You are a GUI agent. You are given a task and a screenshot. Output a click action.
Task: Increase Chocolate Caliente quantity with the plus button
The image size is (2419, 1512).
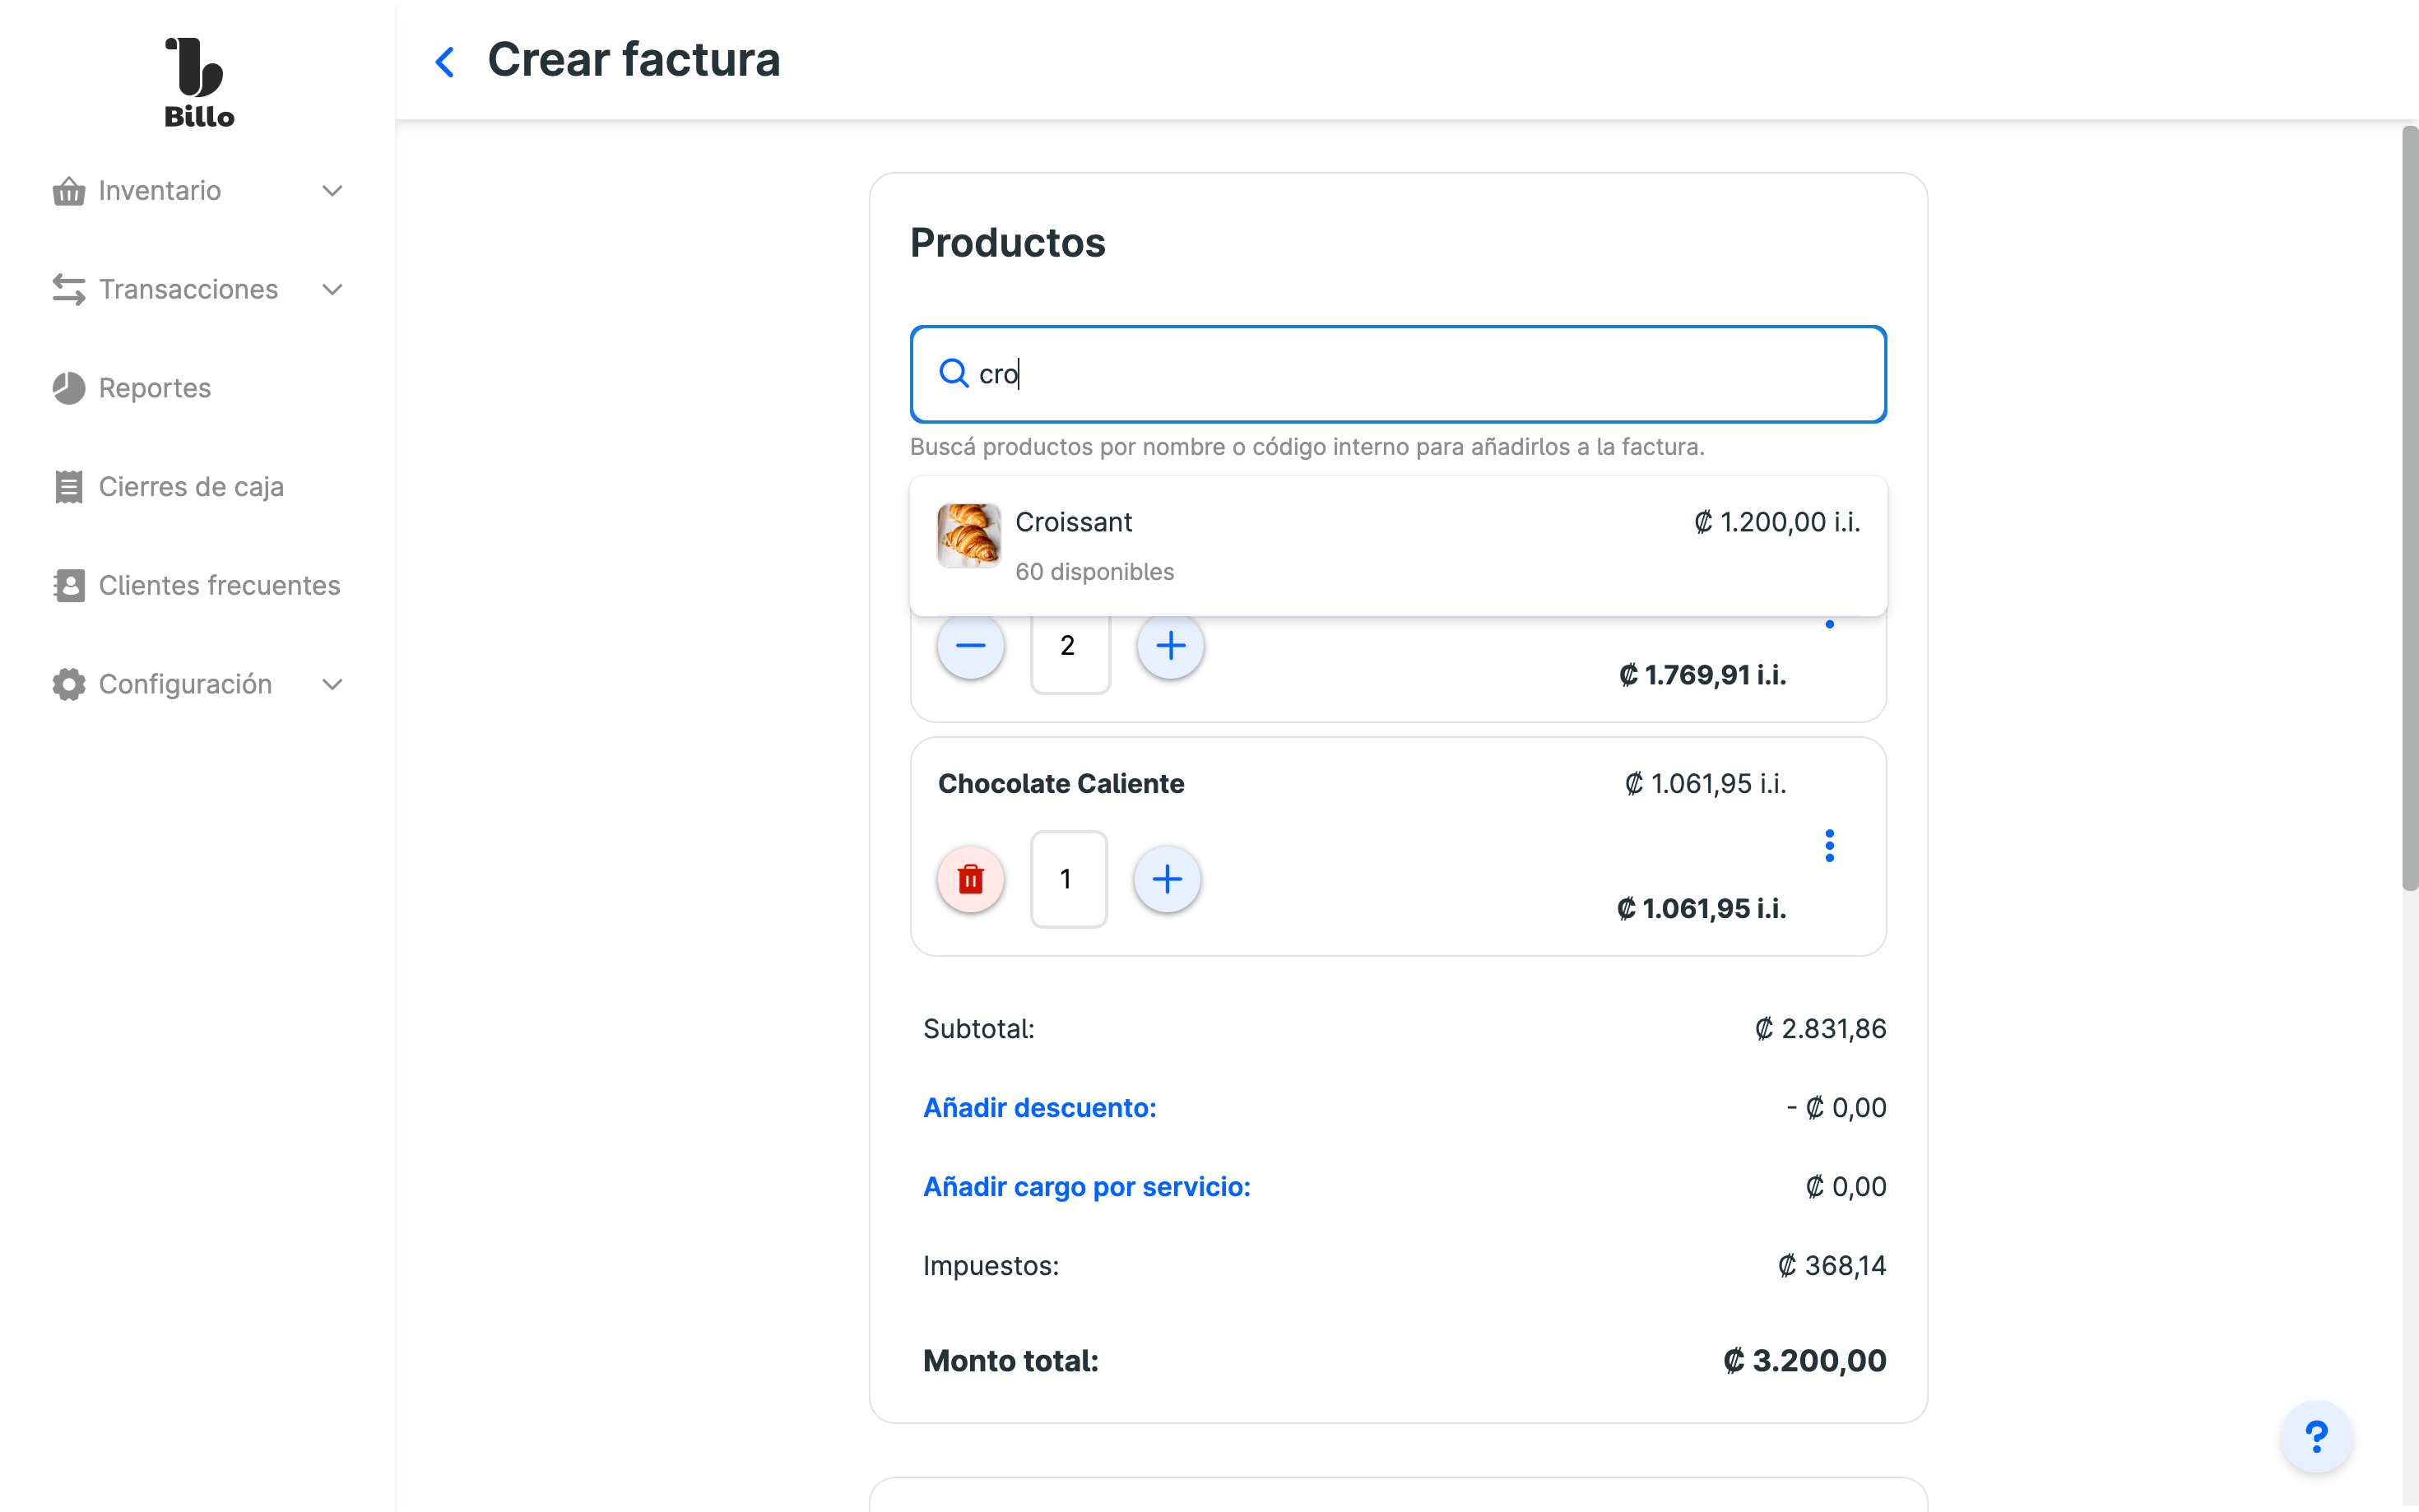1166,879
